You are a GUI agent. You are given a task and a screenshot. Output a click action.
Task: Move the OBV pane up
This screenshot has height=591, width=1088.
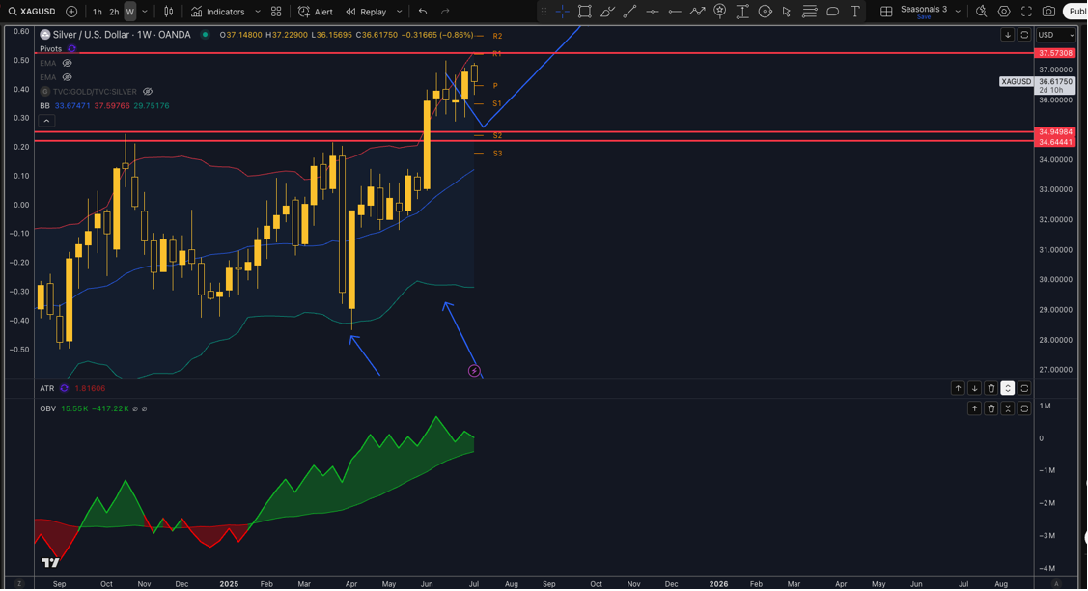pos(974,408)
